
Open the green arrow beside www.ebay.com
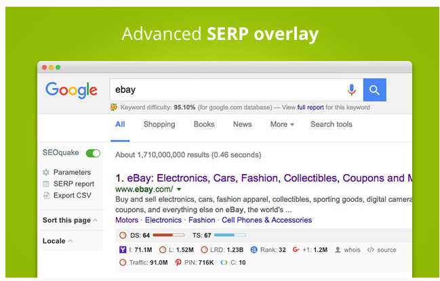(x=179, y=190)
